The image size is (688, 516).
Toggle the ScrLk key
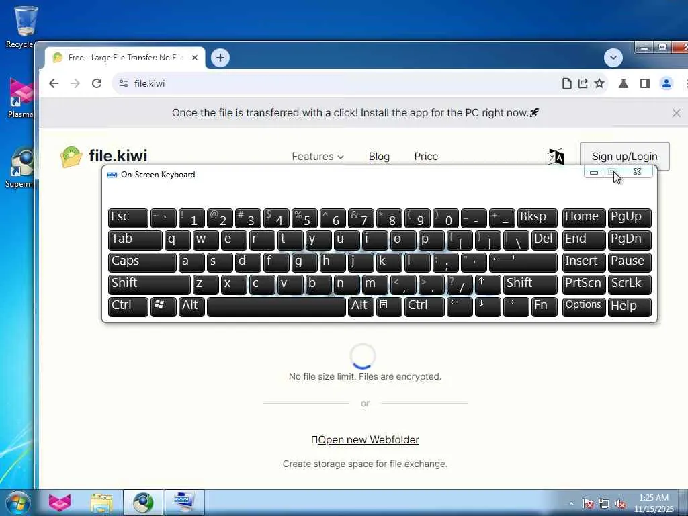(x=629, y=284)
